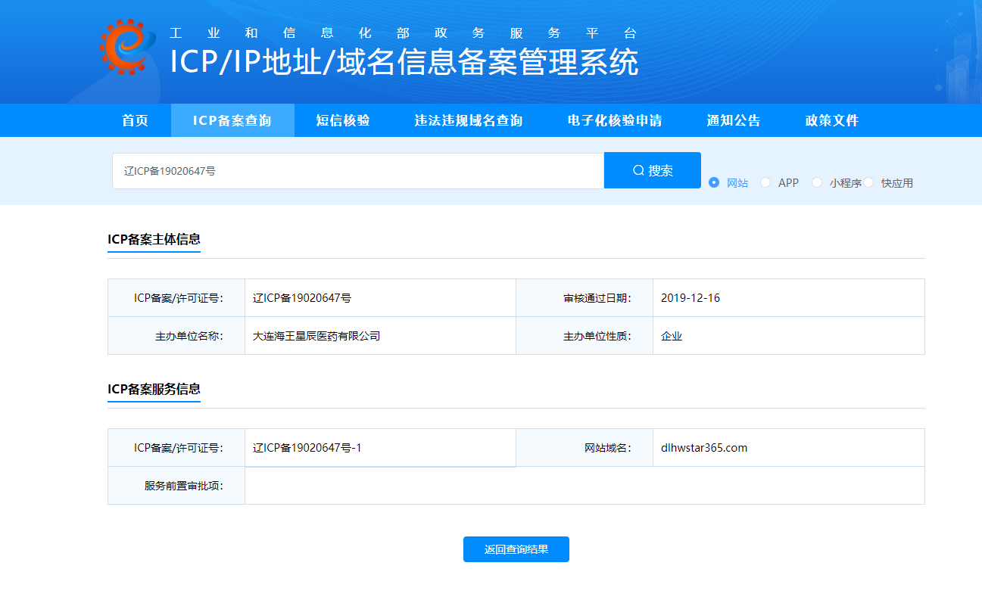982x603 pixels.
Task: Click the approval date 2019-12-16 cell
Action: tap(691, 298)
